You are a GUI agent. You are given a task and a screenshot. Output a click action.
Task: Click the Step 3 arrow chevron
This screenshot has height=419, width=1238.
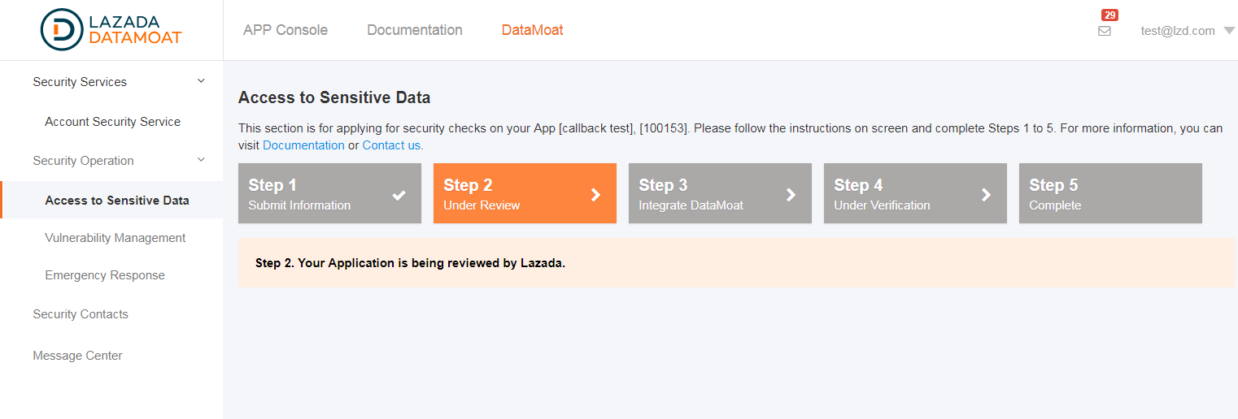point(791,195)
